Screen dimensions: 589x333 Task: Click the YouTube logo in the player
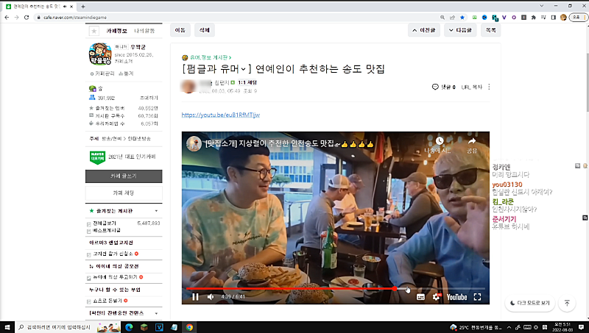pyautogui.click(x=456, y=297)
